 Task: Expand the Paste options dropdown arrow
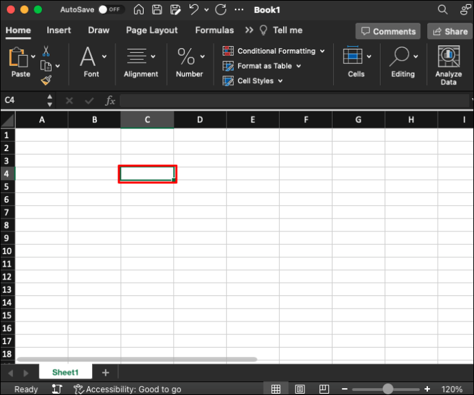[x=33, y=56]
